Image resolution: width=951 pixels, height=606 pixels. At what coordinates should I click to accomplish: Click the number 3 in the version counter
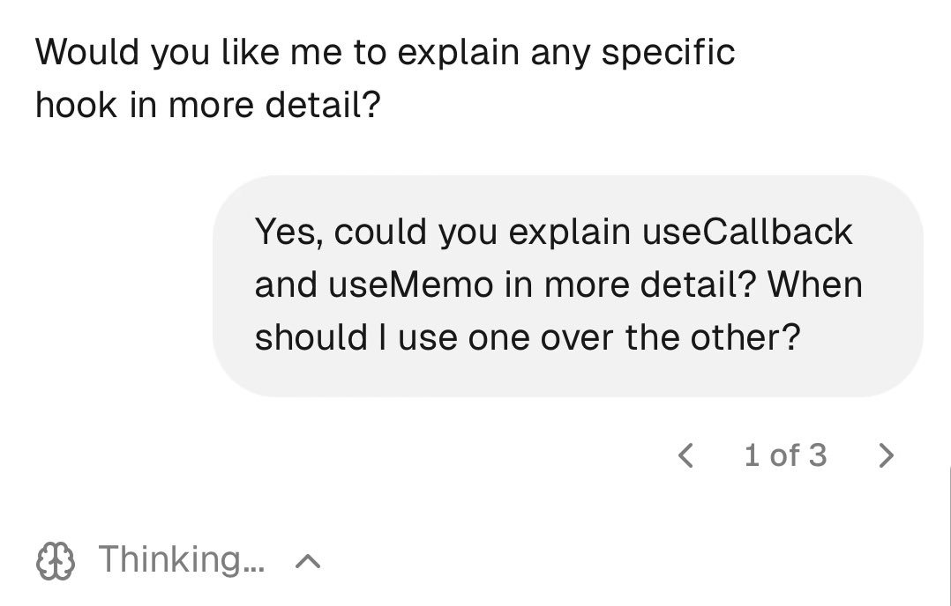tap(818, 456)
